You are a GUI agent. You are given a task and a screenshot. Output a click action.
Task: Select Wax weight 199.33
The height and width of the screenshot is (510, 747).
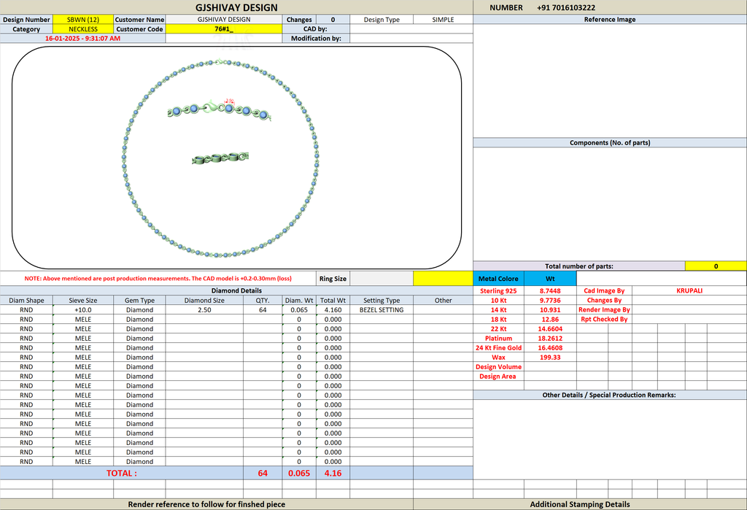[550, 358]
